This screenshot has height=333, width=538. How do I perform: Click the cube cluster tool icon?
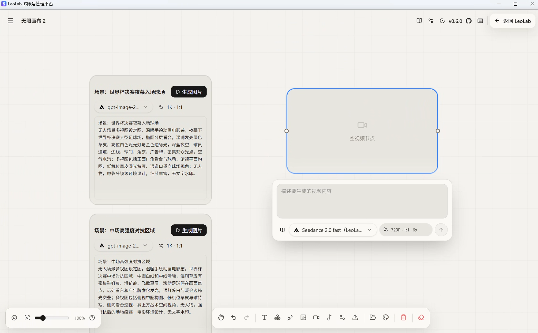(x=277, y=318)
